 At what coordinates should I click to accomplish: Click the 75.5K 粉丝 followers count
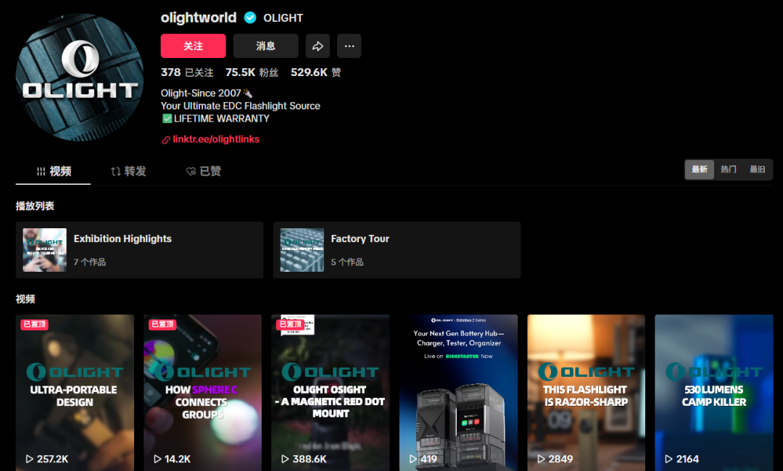click(252, 72)
